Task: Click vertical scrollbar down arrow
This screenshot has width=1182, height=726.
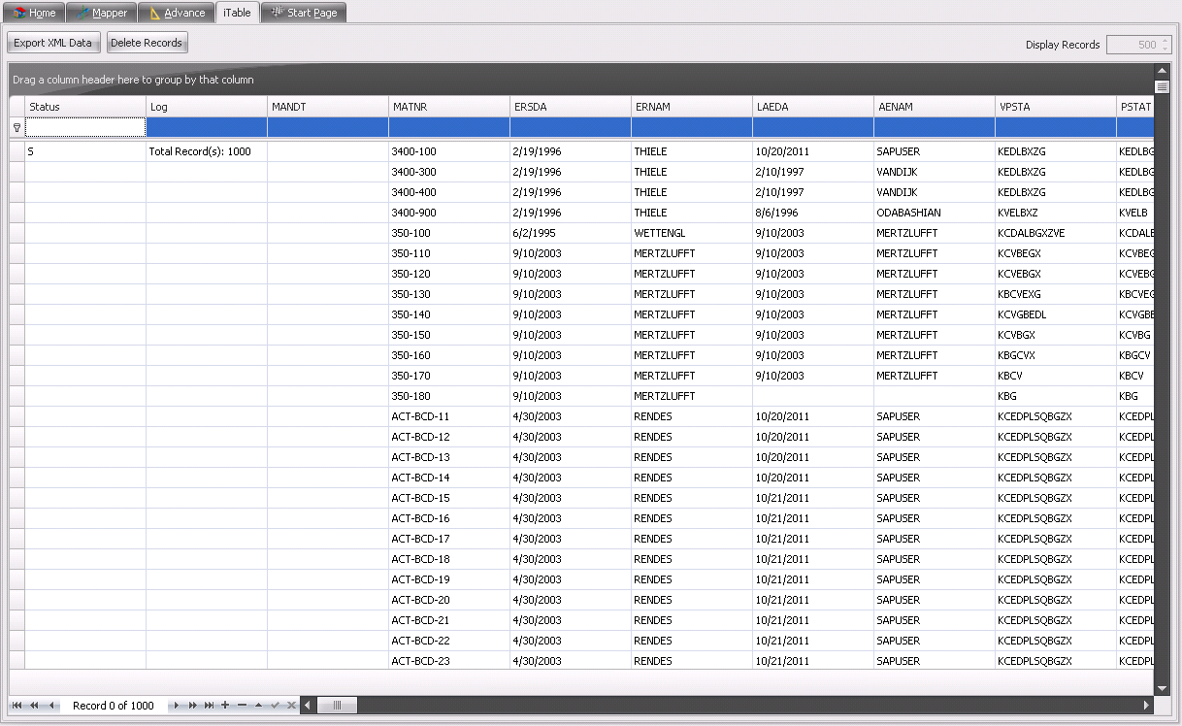Action: tap(1162, 688)
